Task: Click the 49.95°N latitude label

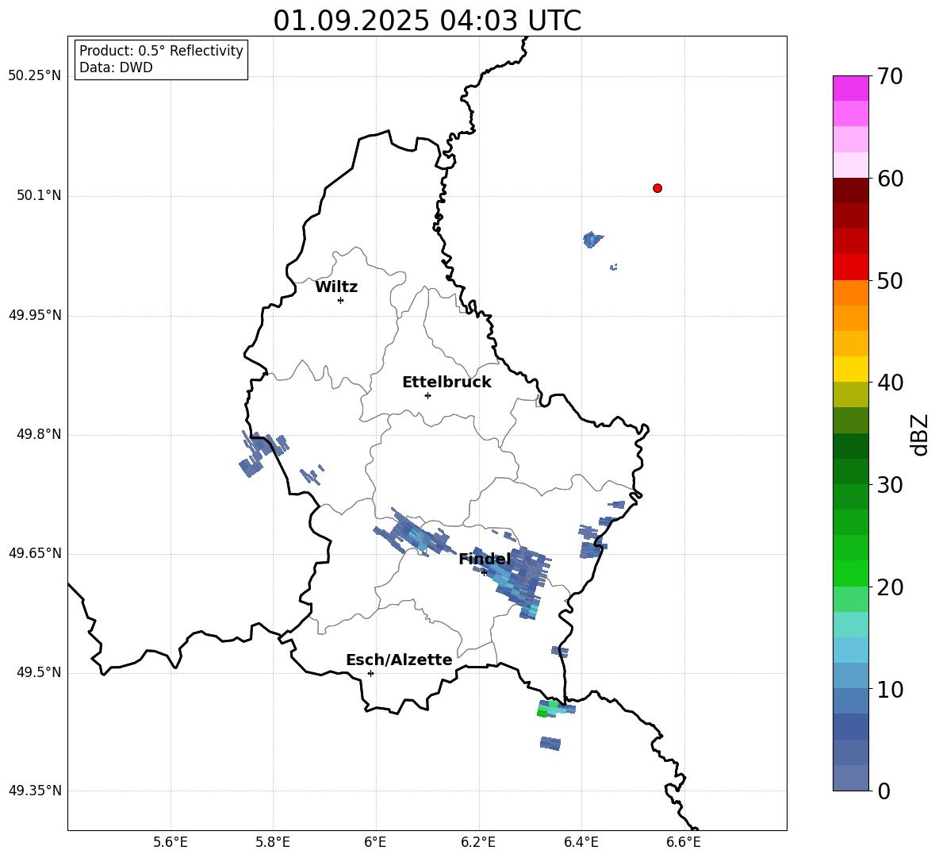Action: coord(35,315)
